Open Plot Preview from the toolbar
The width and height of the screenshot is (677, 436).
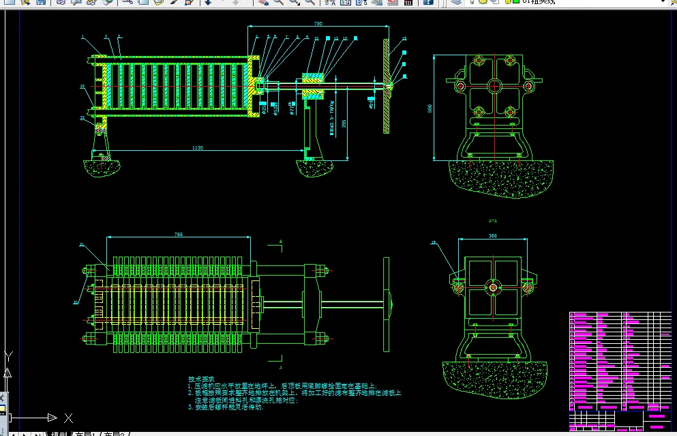pyautogui.click(x=76, y=2)
